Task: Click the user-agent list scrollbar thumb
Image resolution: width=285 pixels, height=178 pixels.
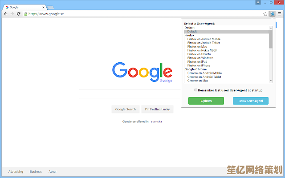Action: point(271,39)
